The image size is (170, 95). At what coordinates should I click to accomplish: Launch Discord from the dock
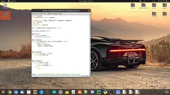(92, 92)
